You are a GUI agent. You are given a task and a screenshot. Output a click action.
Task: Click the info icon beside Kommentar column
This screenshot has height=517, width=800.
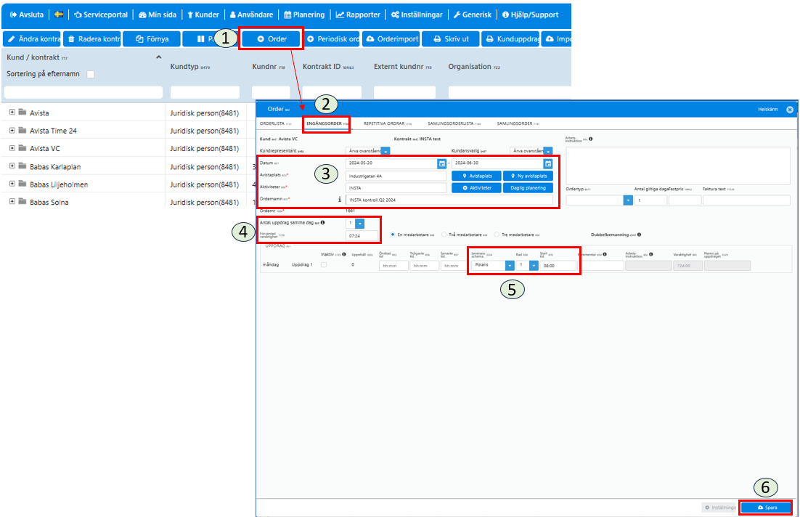coord(605,254)
